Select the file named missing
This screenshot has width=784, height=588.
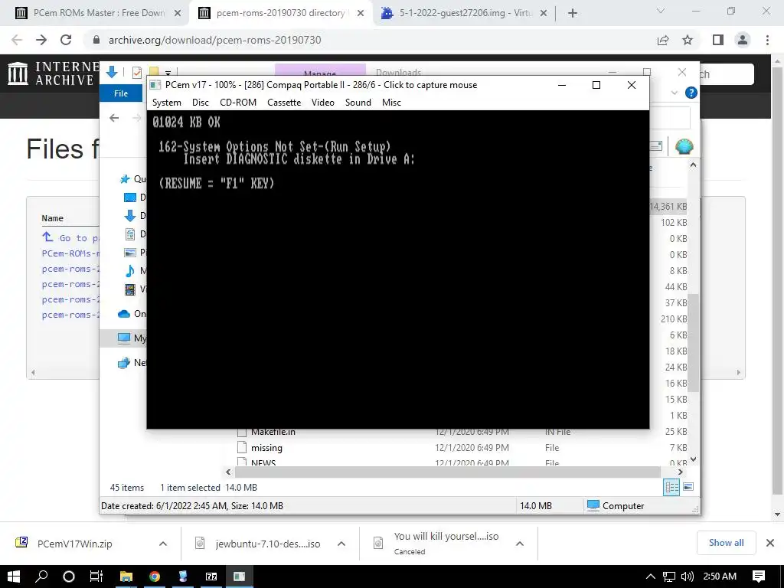[266, 448]
